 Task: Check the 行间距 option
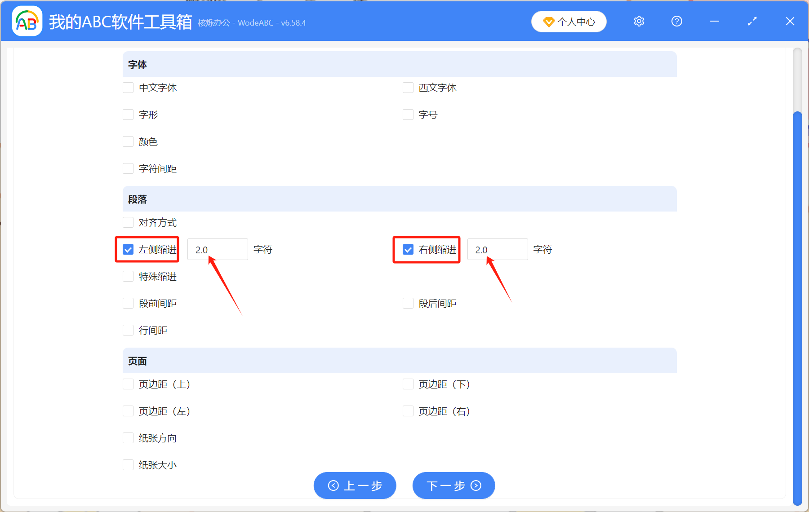pos(128,330)
